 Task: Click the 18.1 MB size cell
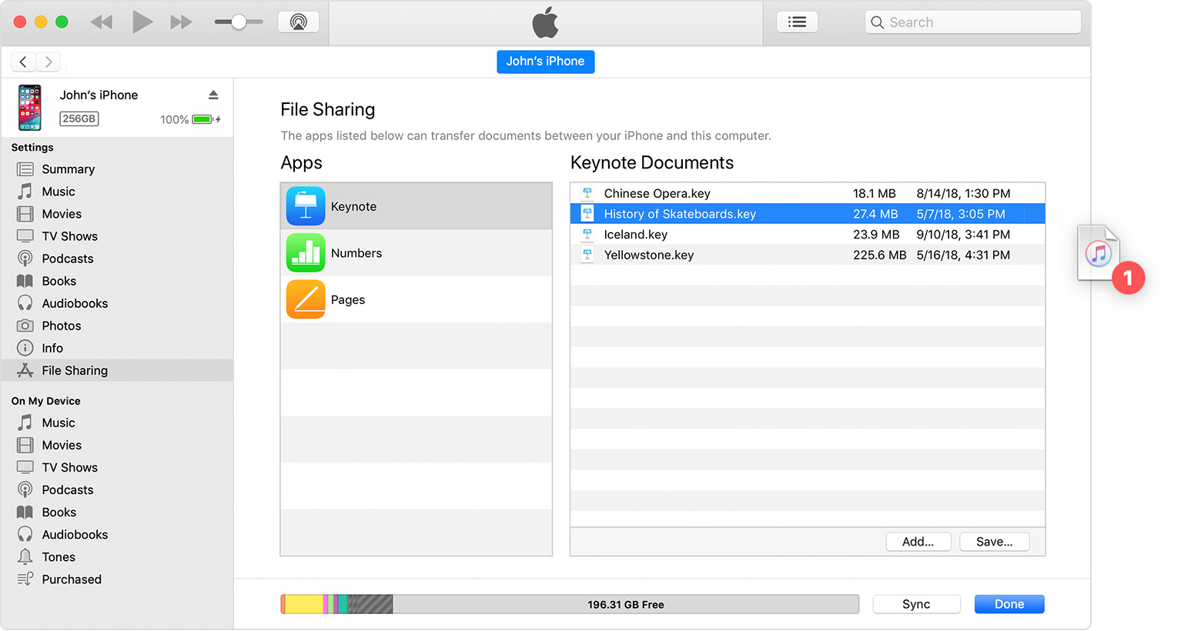coord(875,193)
